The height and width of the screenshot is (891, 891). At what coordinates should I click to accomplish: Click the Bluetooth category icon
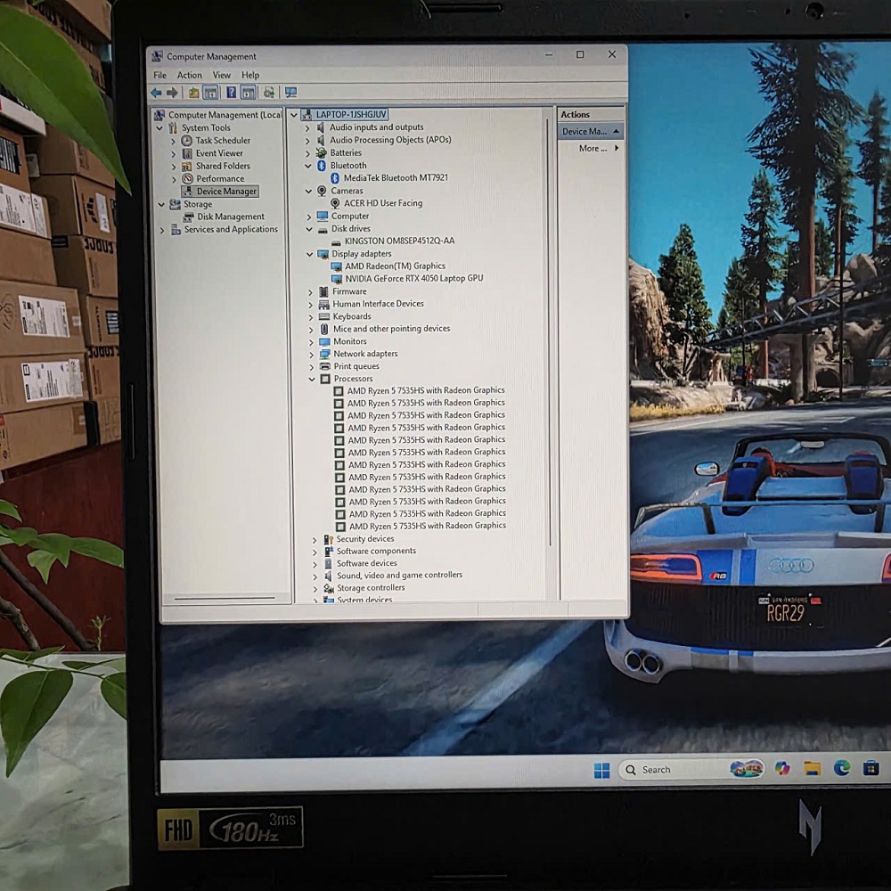pyautogui.click(x=321, y=166)
